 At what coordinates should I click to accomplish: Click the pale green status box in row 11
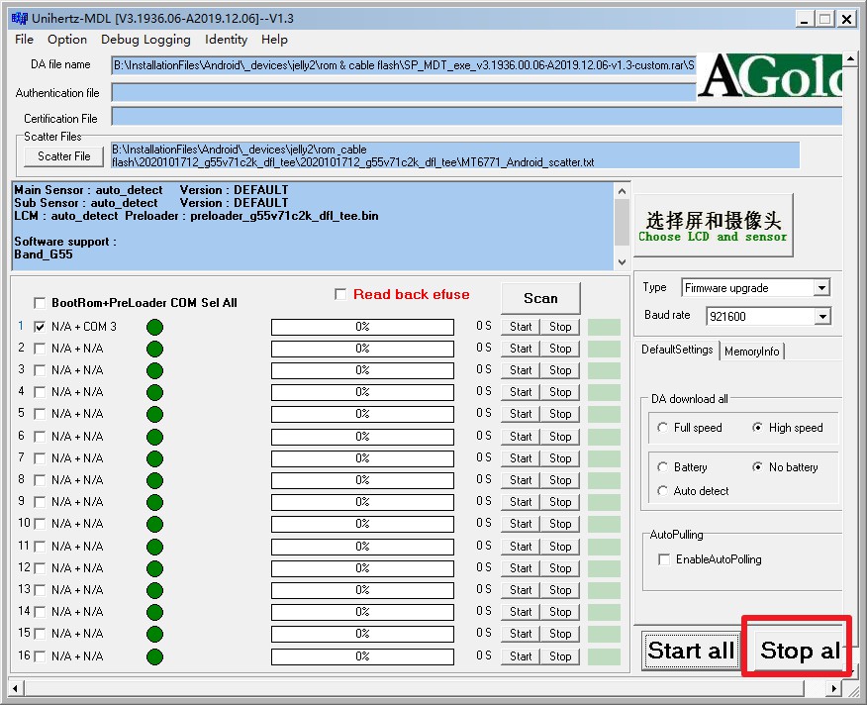[604, 547]
